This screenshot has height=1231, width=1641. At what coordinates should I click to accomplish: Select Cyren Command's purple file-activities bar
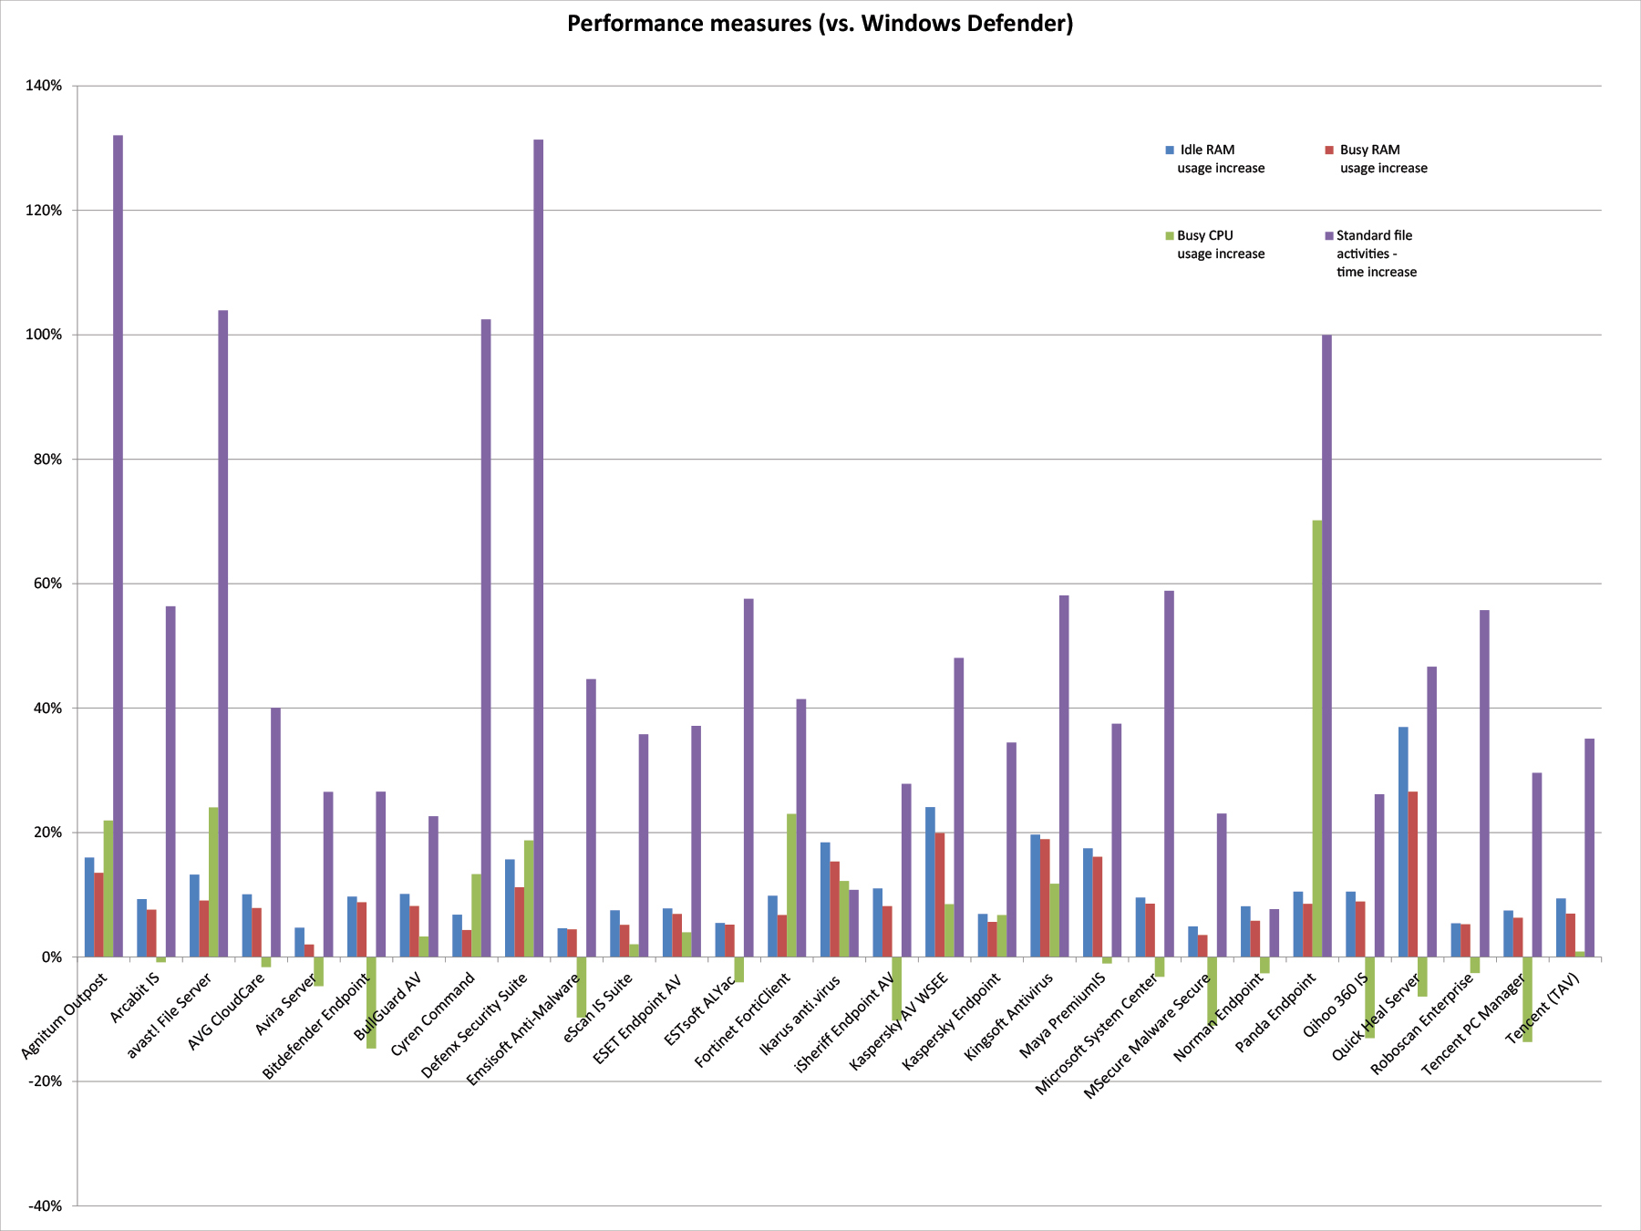click(486, 638)
